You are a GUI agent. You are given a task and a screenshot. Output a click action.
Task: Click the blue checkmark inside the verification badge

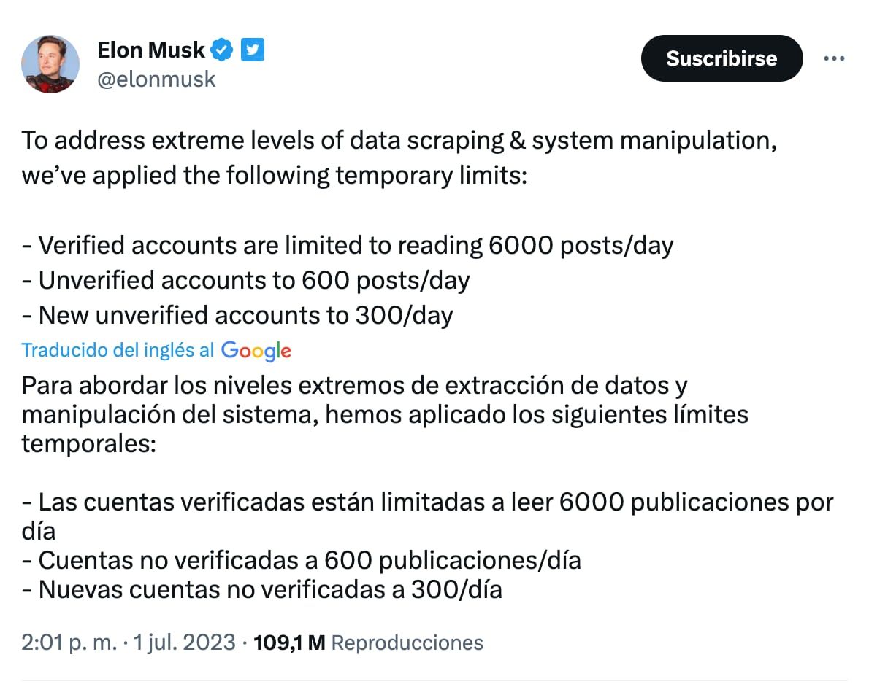221,50
